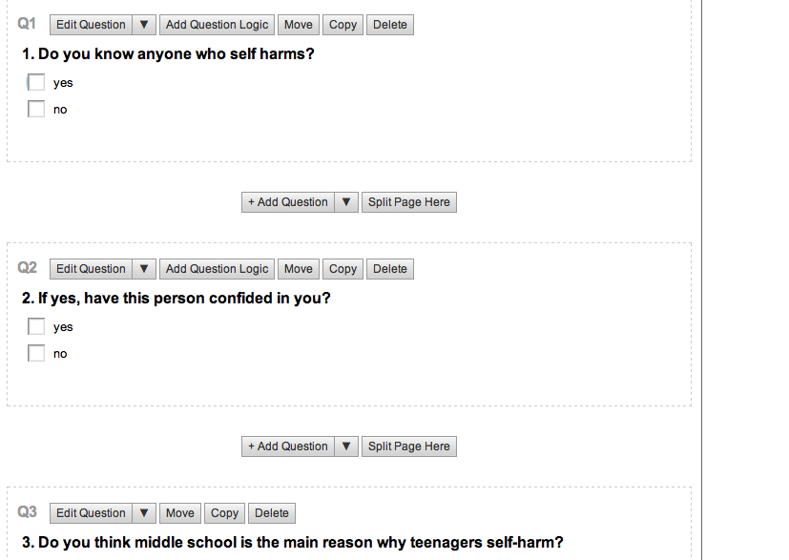Tick 'yes' checkbox for Question 2
This screenshot has width=789, height=560.
36,327
